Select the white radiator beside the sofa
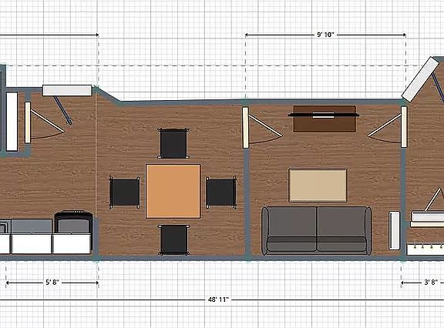The height and width of the screenshot is (328, 444). click(394, 230)
